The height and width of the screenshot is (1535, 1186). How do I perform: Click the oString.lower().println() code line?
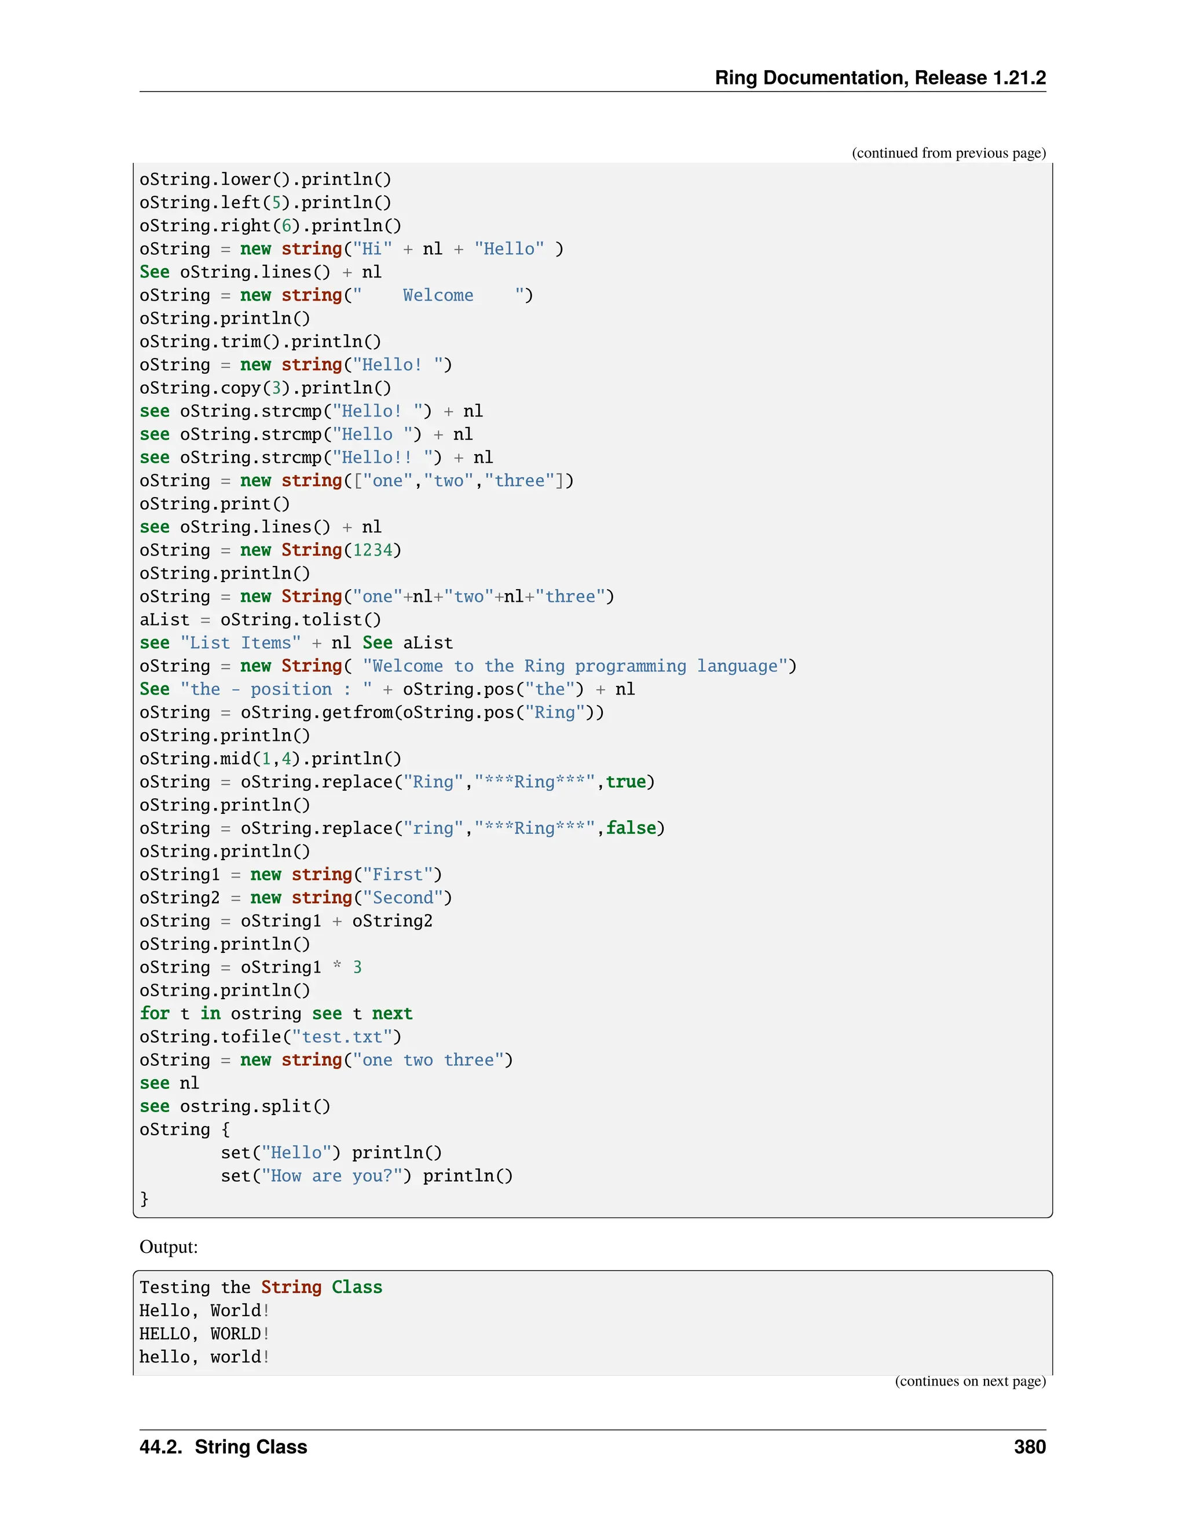pyautogui.click(x=265, y=180)
